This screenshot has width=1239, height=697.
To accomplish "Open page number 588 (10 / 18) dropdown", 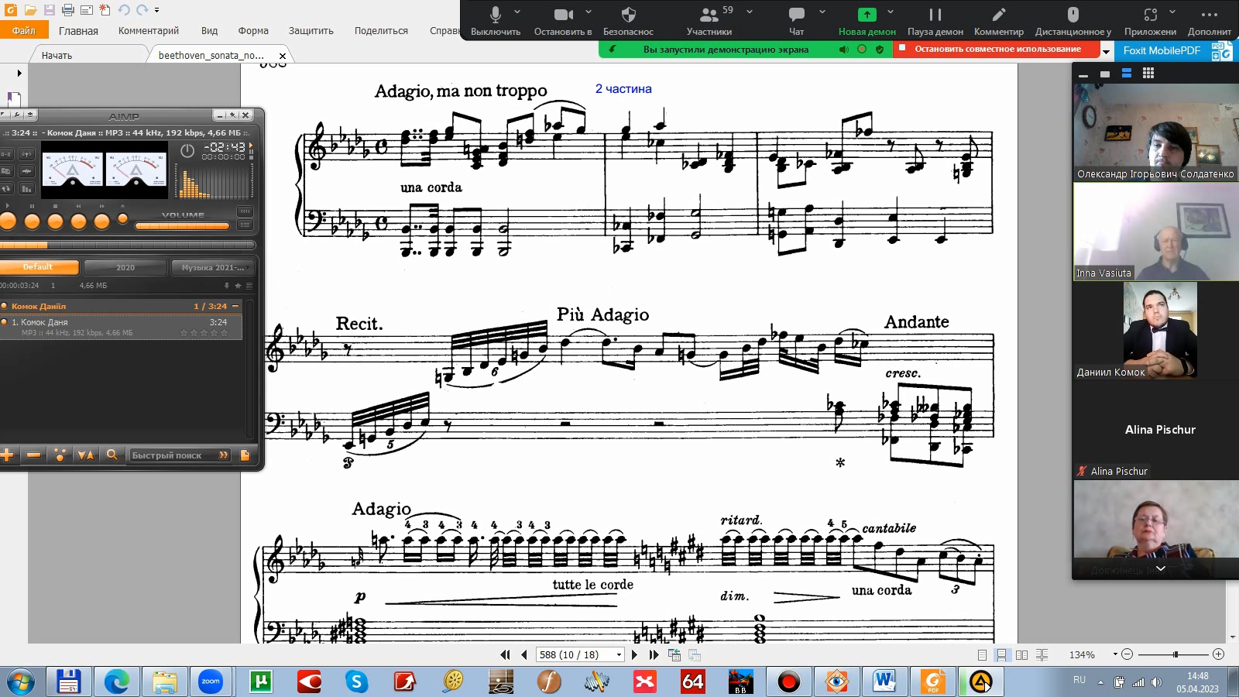I will click(x=619, y=655).
